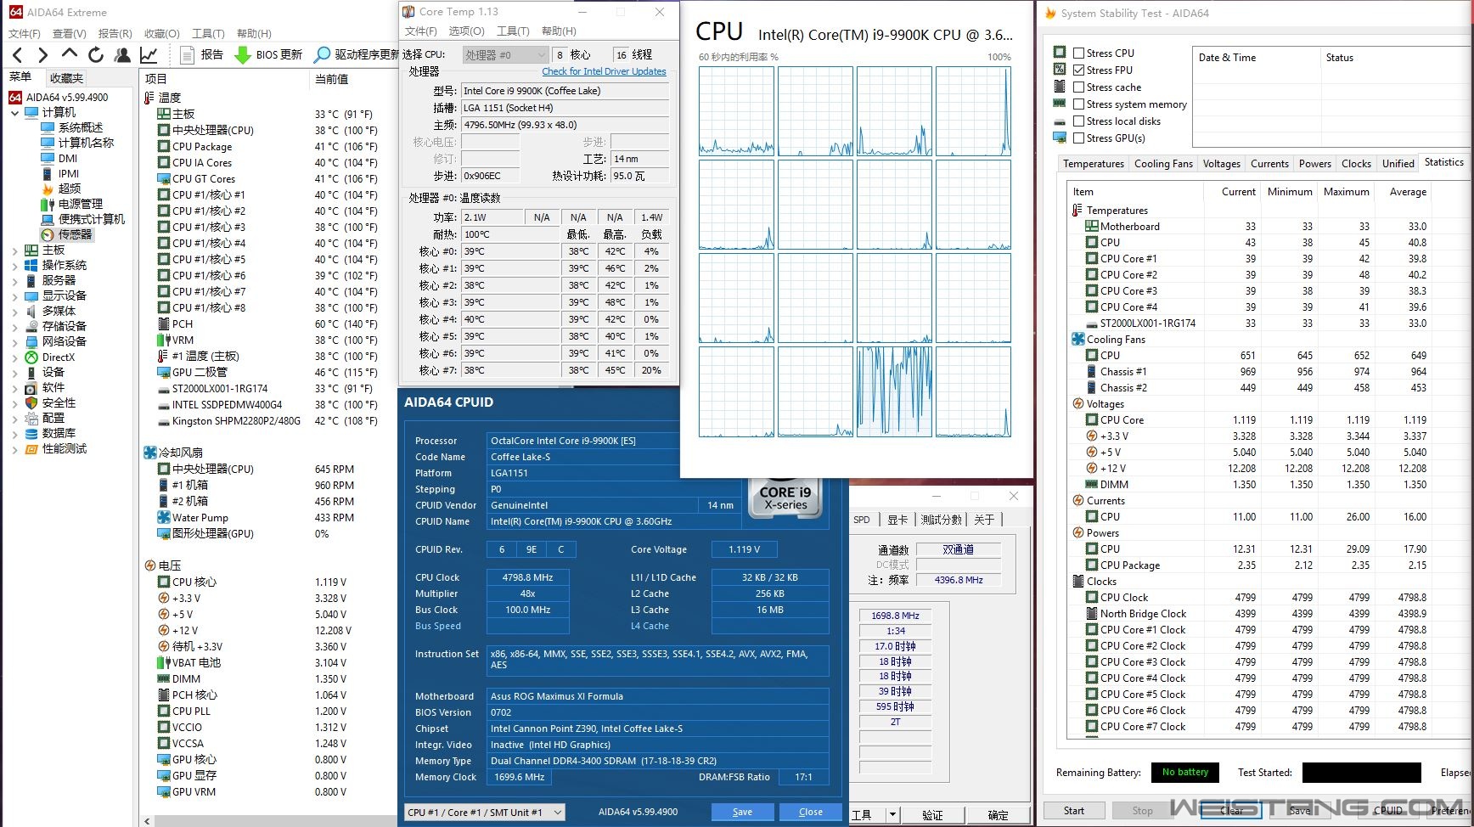Open the graph chart icon in AIDA64 toolbar
The height and width of the screenshot is (827, 1474).
click(x=149, y=55)
